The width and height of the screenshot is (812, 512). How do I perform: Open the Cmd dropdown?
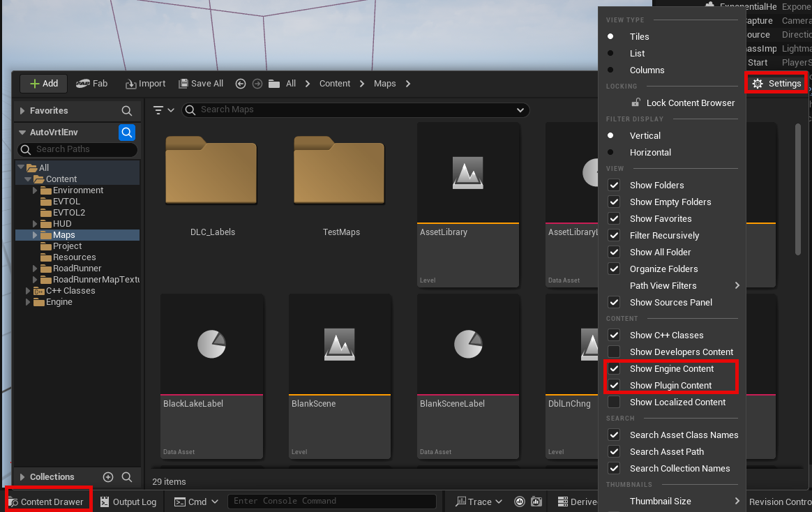(195, 501)
